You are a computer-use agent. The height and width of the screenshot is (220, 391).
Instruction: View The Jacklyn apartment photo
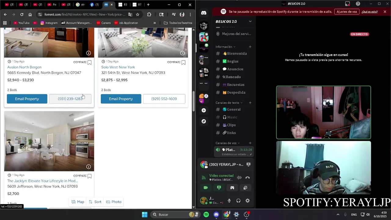pos(49,141)
